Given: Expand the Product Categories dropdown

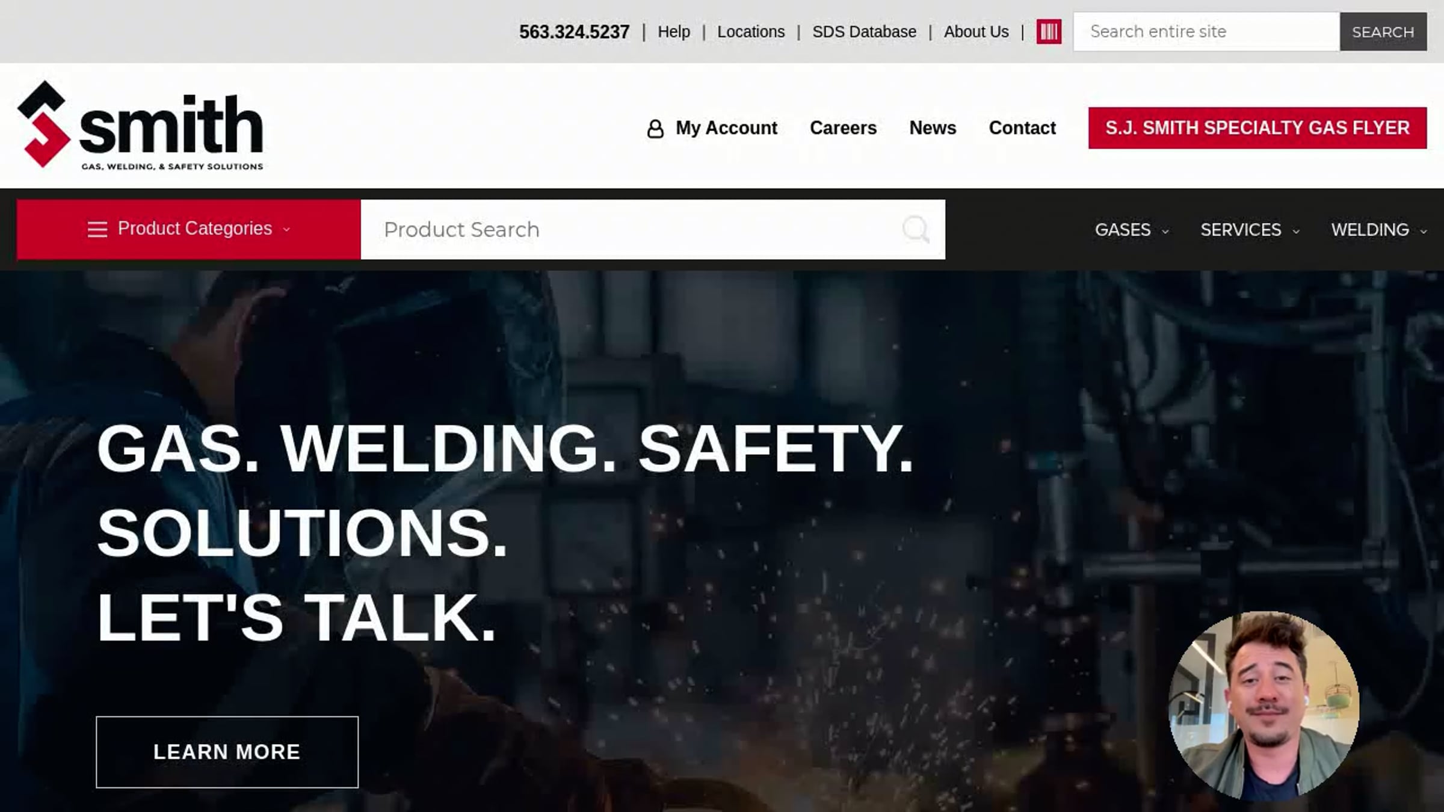Looking at the screenshot, I should pyautogui.click(x=188, y=229).
